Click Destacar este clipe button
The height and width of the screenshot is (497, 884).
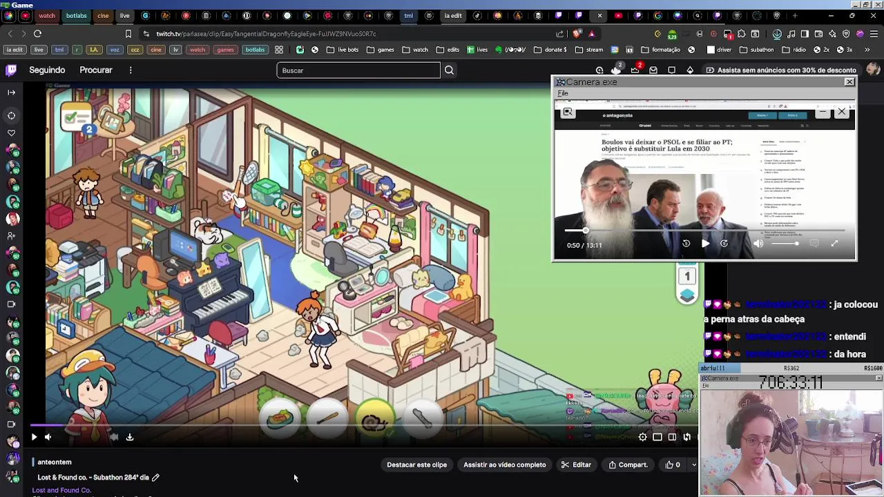coord(416,465)
